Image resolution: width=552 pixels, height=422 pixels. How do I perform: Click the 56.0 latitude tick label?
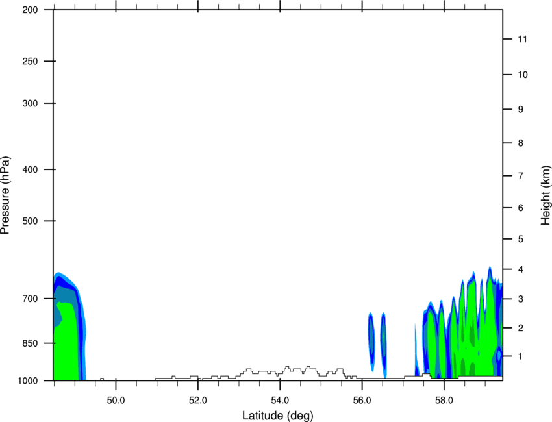coord(362,401)
